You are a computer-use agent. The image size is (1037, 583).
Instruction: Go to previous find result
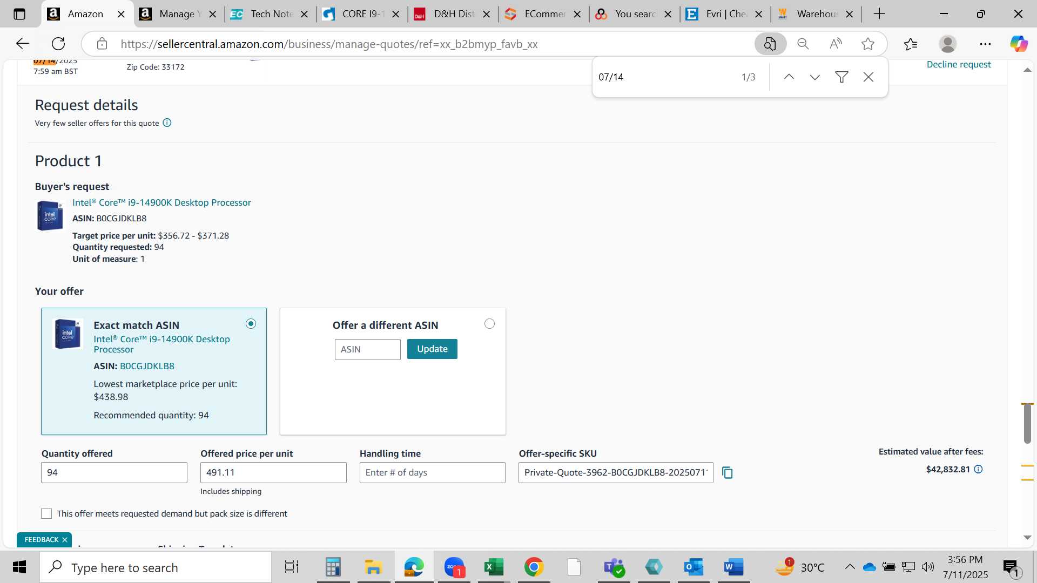pos(789,77)
